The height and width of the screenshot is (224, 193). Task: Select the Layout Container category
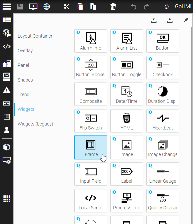click(35, 36)
